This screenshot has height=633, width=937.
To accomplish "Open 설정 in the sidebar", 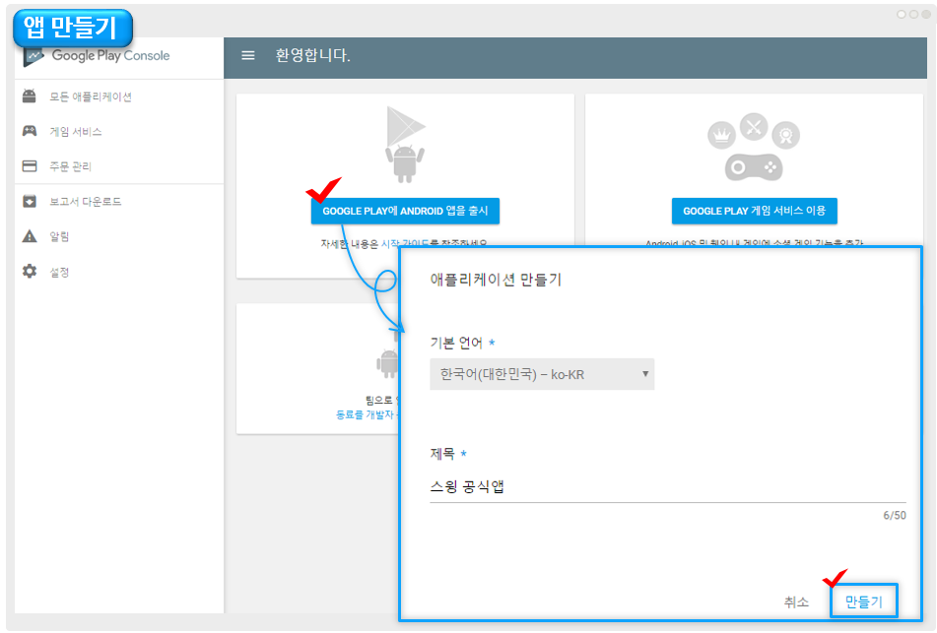I will coord(59,273).
